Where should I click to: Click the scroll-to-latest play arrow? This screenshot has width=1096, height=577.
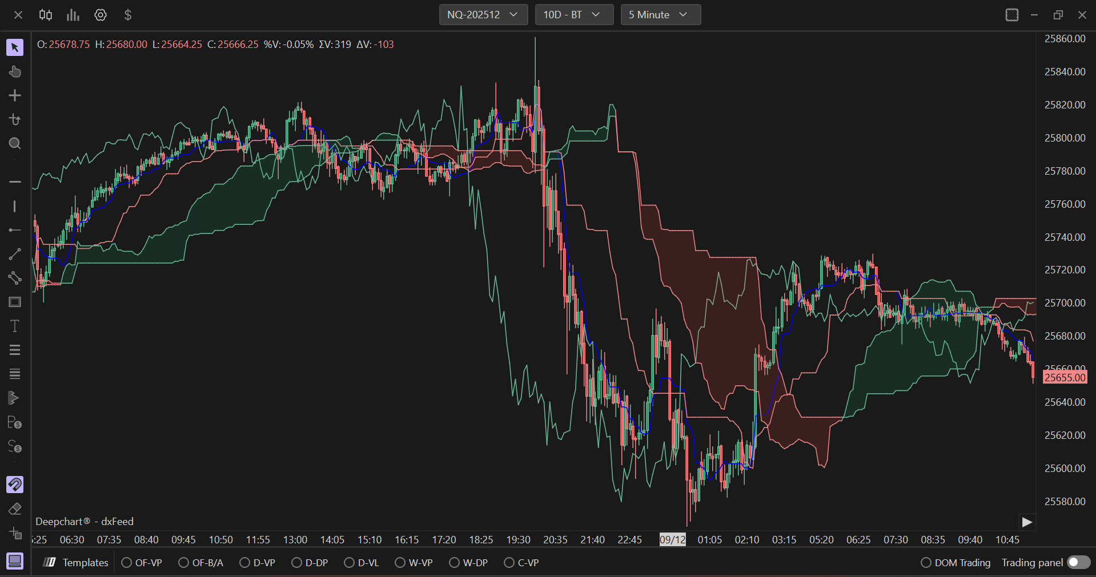click(x=1027, y=522)
